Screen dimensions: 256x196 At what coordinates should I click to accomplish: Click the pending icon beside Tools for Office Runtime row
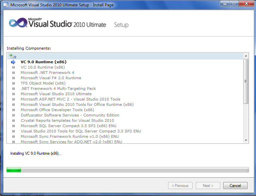coord(14,105)
